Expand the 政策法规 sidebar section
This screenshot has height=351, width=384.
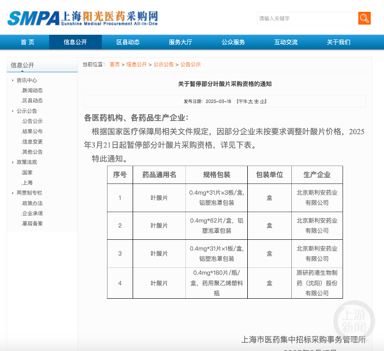click(x=27, y=162)
